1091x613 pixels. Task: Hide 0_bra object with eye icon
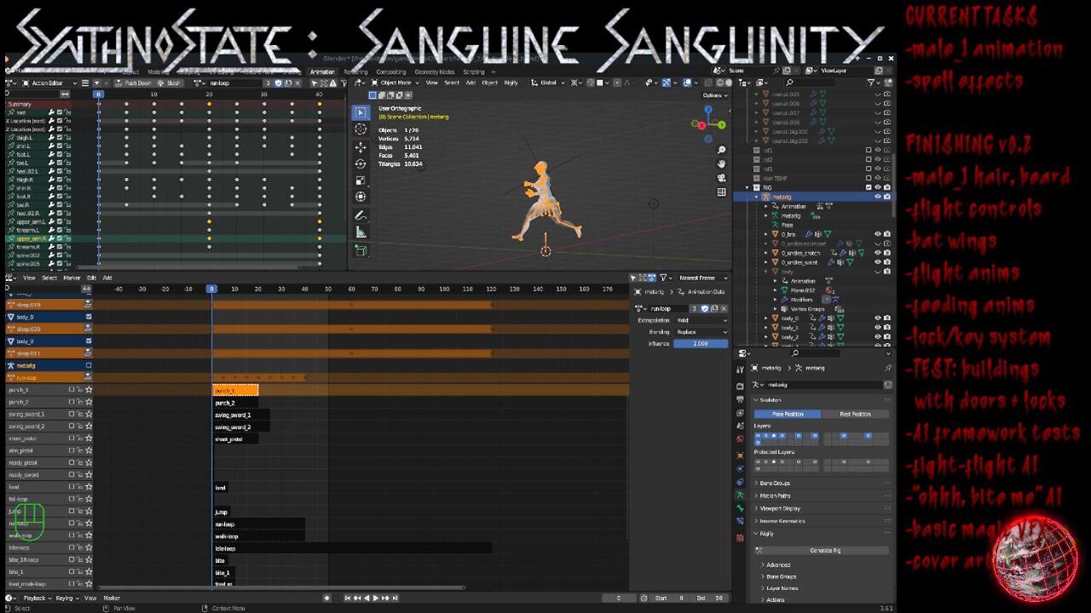[878, 234]
